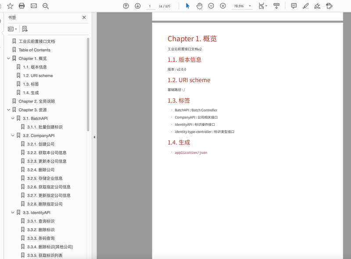Open the sign document pen tool
This screenshot has height=259, width=351.
317,6
